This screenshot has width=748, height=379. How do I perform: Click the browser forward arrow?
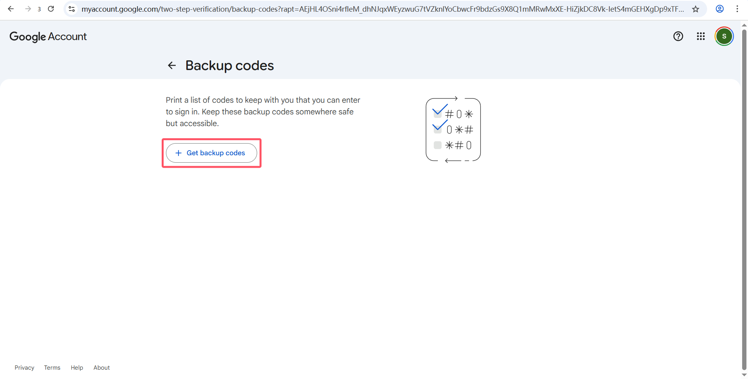point(28,9)
